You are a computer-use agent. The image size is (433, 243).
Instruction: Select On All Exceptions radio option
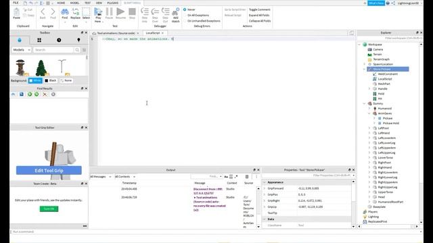point(185,15)
